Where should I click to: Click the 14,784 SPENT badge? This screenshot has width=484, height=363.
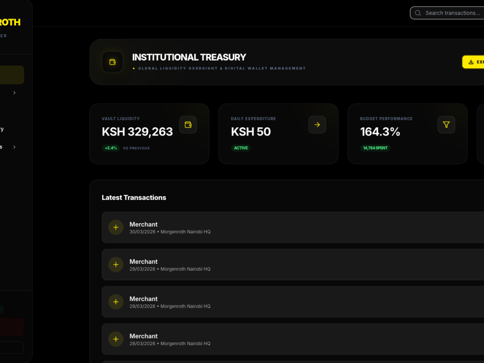point(375,148)
